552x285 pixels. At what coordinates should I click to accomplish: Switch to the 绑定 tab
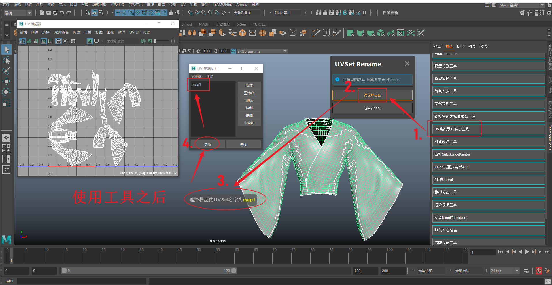click(460, 46)
